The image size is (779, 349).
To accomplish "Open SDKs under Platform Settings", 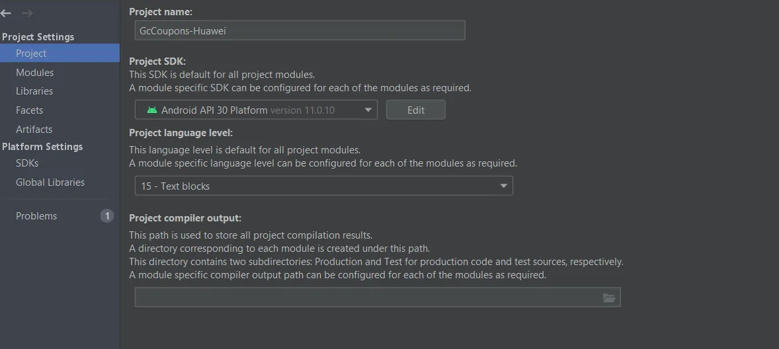I will pyautogui.click(x=27, y=163).
